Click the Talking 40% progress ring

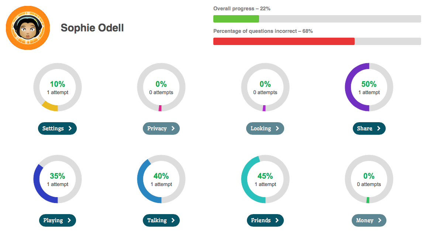(161, 179)
